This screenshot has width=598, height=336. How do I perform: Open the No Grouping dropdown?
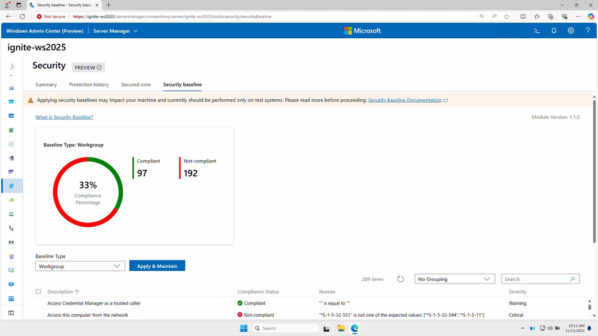454,279
